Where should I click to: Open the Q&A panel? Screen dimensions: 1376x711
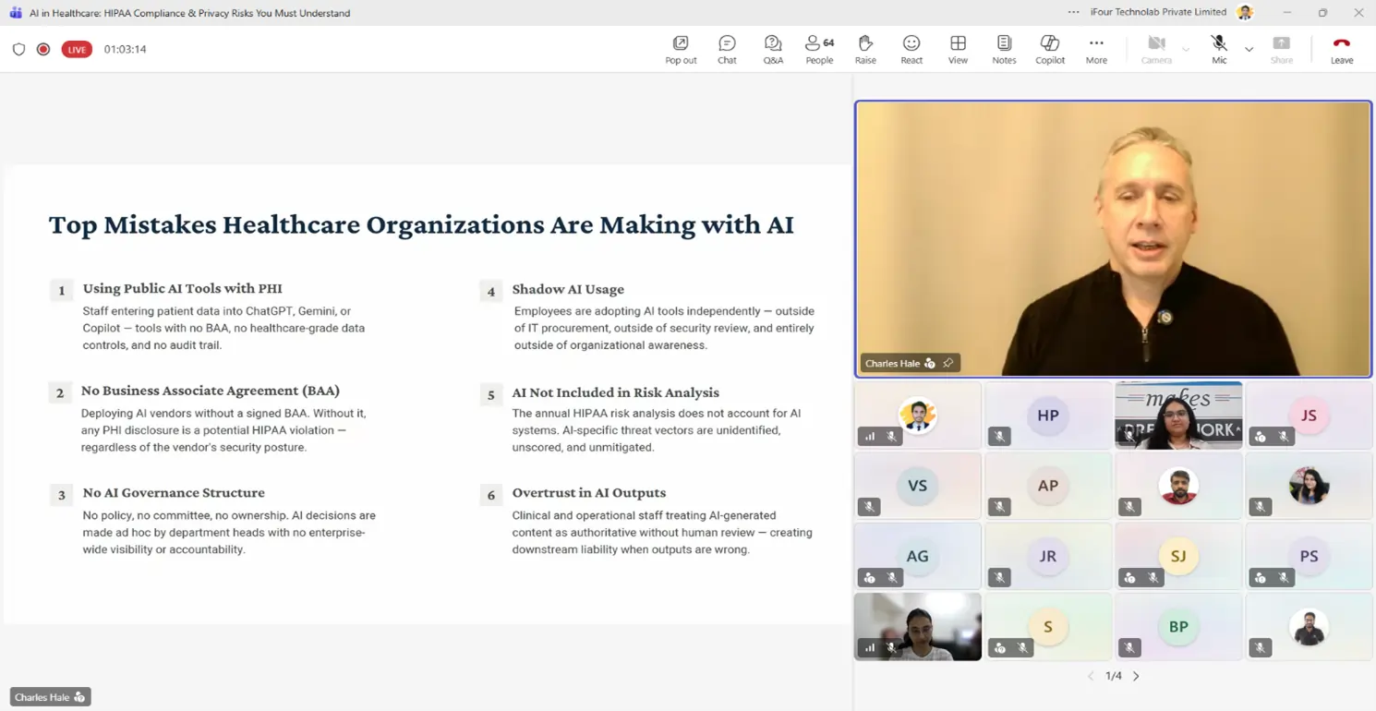point(773,49)
